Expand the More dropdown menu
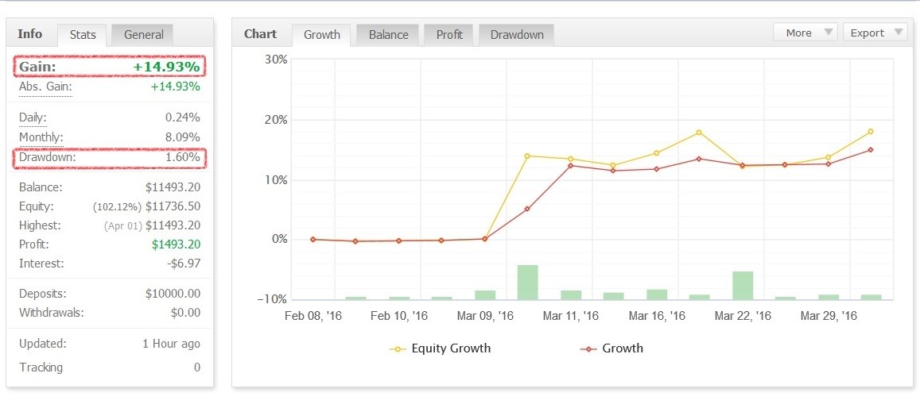This screenshot has width=920, height=404. pos(805,33)
